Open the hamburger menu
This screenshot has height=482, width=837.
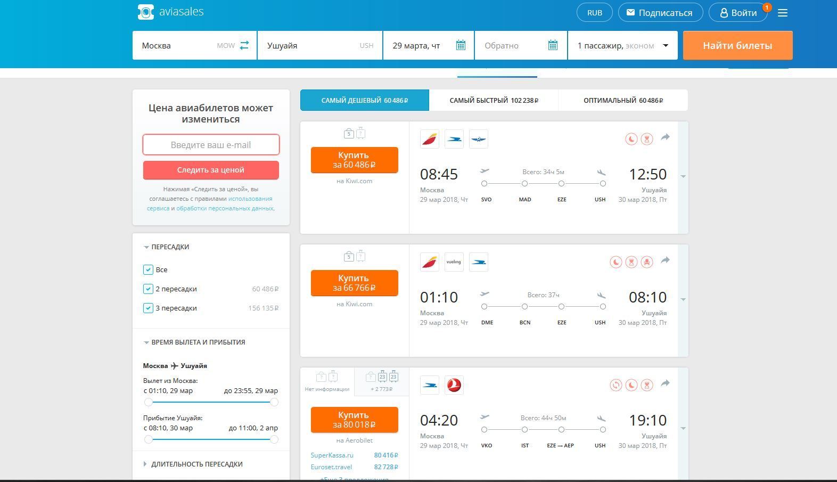782,13
